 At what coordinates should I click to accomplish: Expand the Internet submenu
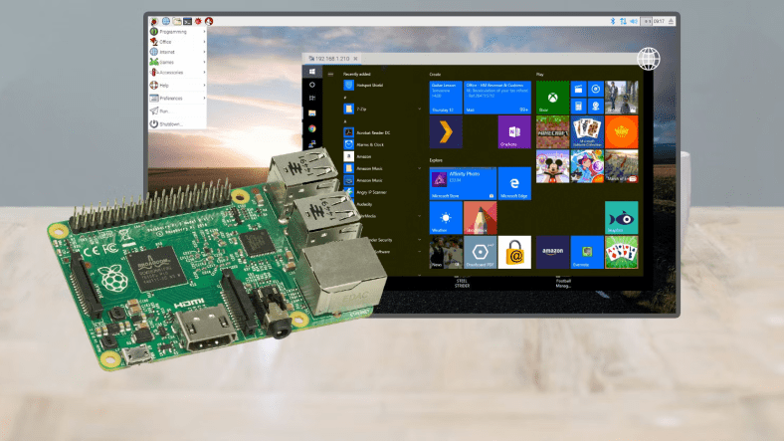[x=177, y=52]
